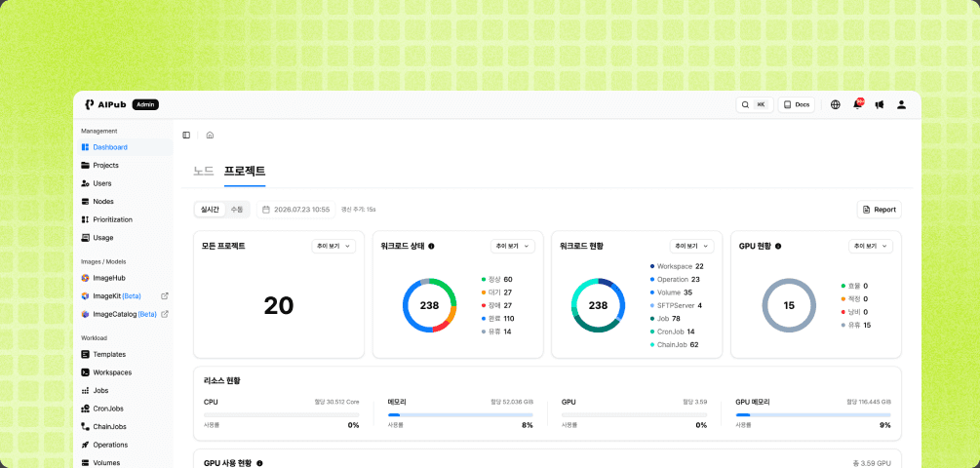
Task: Click the ImageKit (Beta) icon
Action: click(x=86, y=296)
